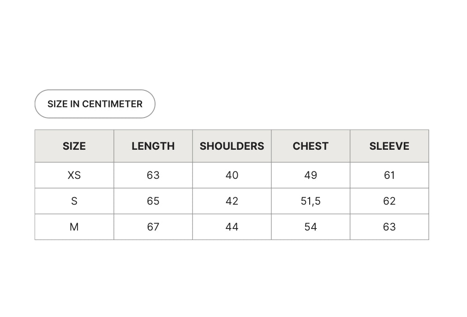Click the XS size row label
This screenshot has height=317, width=467.
tap(74, 175)
